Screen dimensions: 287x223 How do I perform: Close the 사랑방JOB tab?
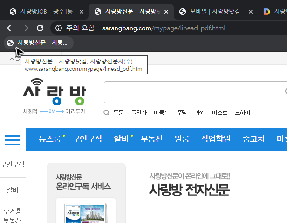coord(82,12)
